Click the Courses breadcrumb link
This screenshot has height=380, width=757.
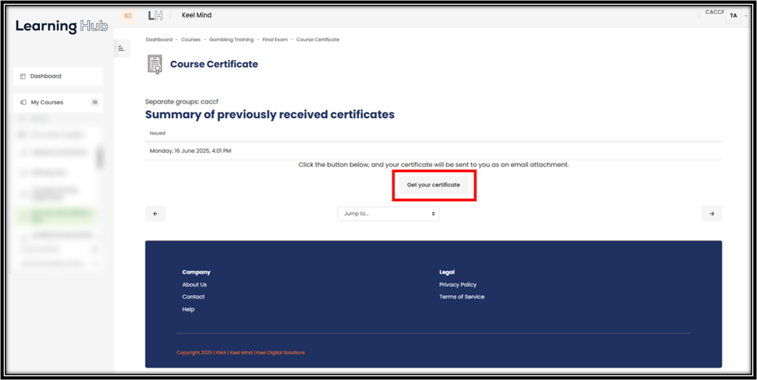(191, 40)
